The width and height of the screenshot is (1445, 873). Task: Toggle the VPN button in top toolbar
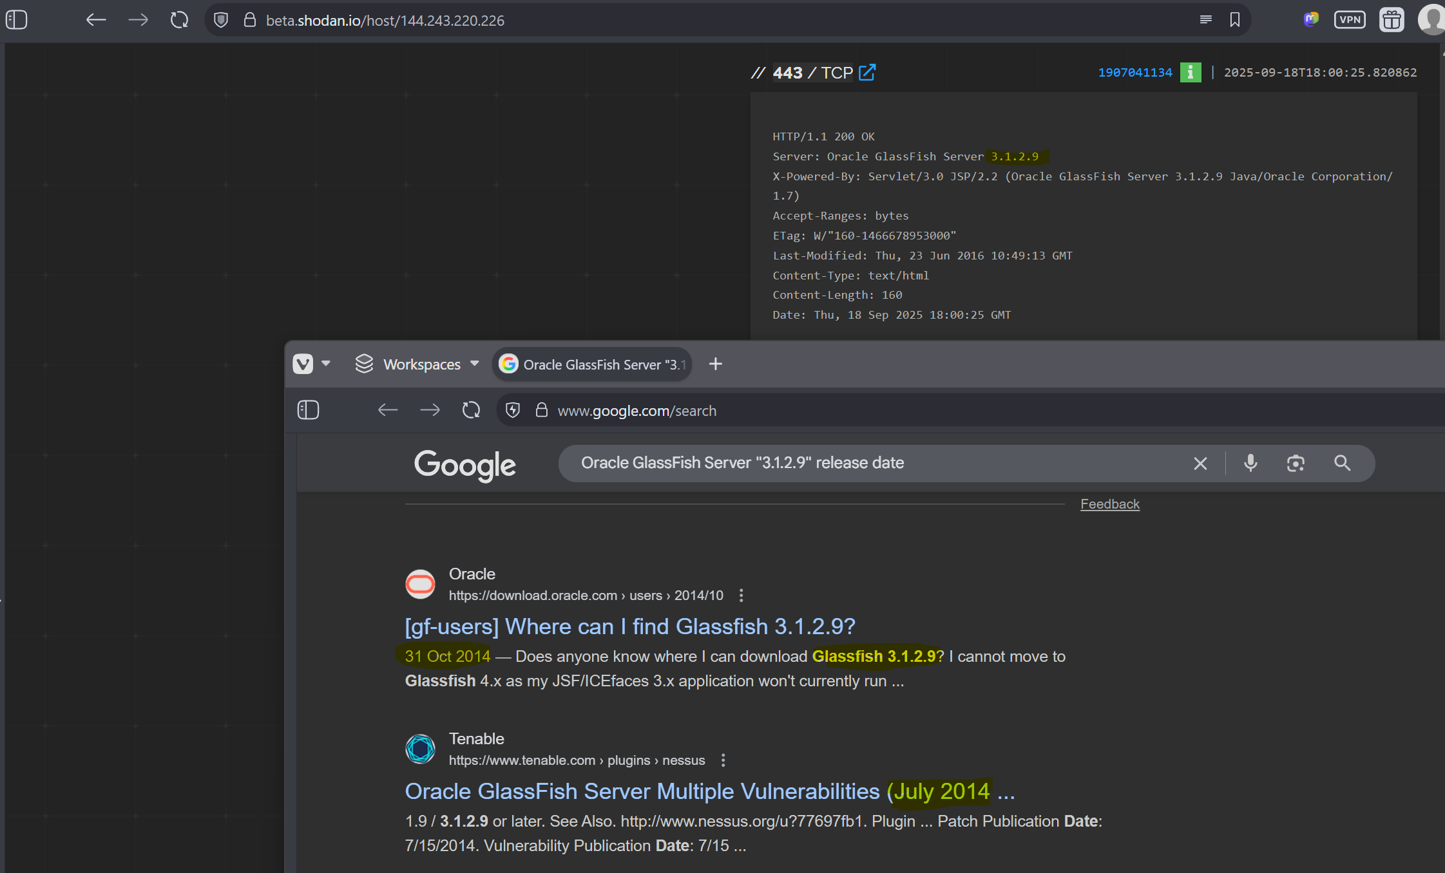click(1349, 20)
